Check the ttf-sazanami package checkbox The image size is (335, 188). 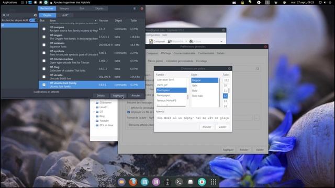(44, 45)
